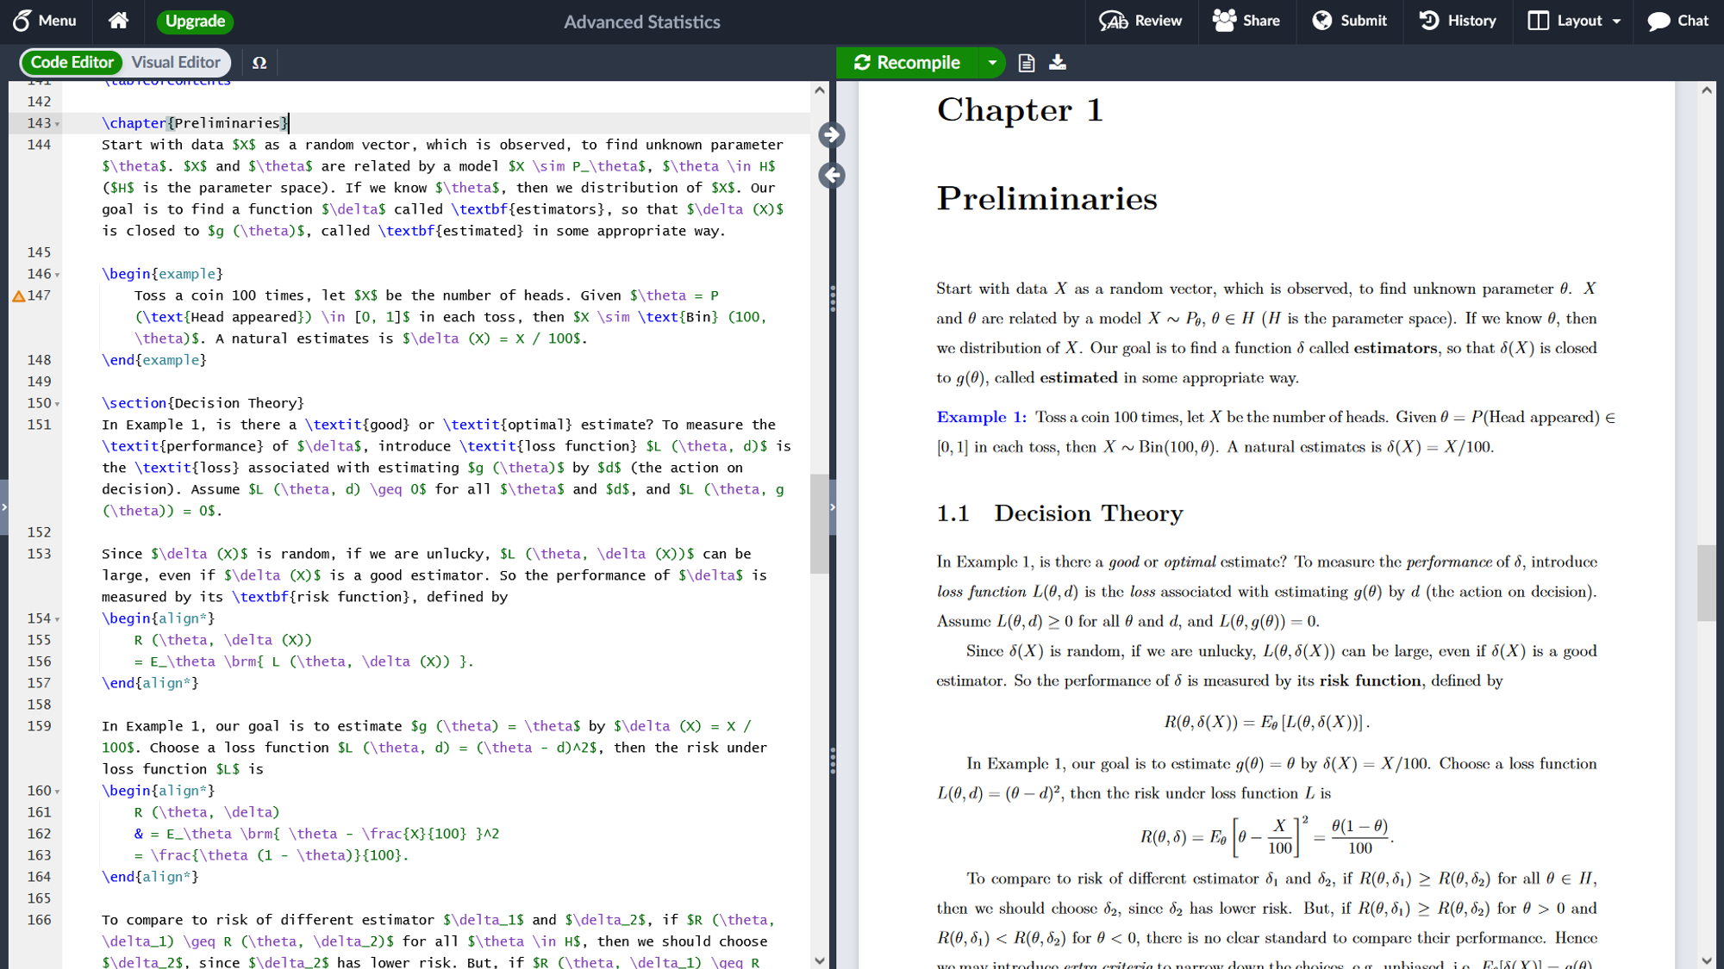Click the code editor vertical scrollbar thumb
This screenshot has width=1724, height=969.
[x=819, y=523]
